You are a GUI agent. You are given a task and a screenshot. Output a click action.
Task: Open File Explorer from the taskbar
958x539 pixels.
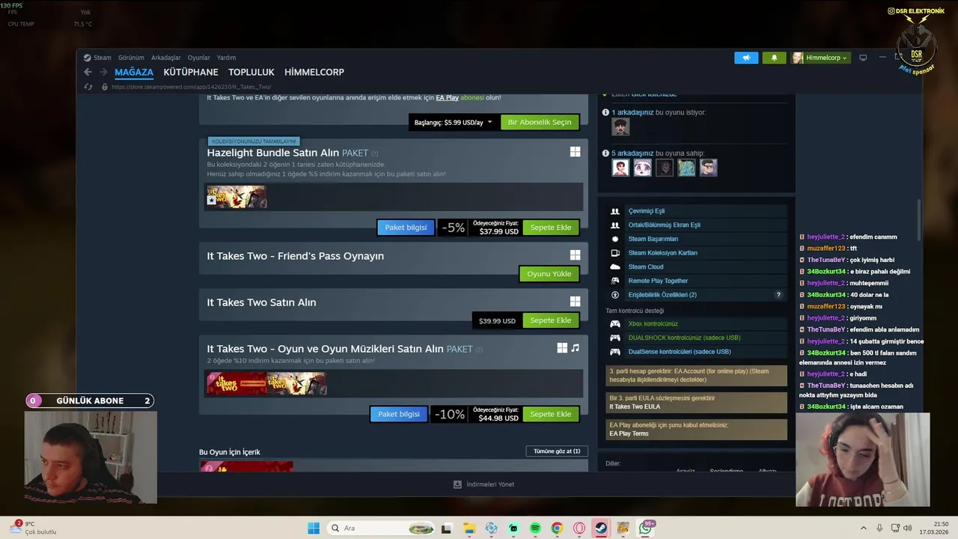pyautogui.click(x=469, y=528)
